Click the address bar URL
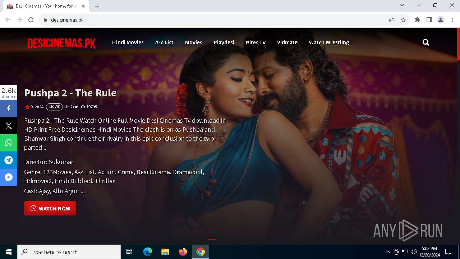Screen dimensions: 460x259 tap(67, 20)
